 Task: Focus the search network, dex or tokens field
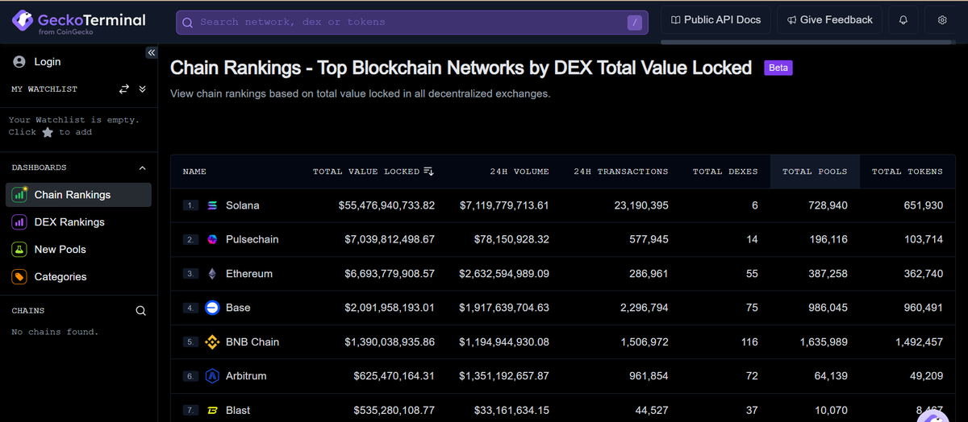click(x=411, y=23)
